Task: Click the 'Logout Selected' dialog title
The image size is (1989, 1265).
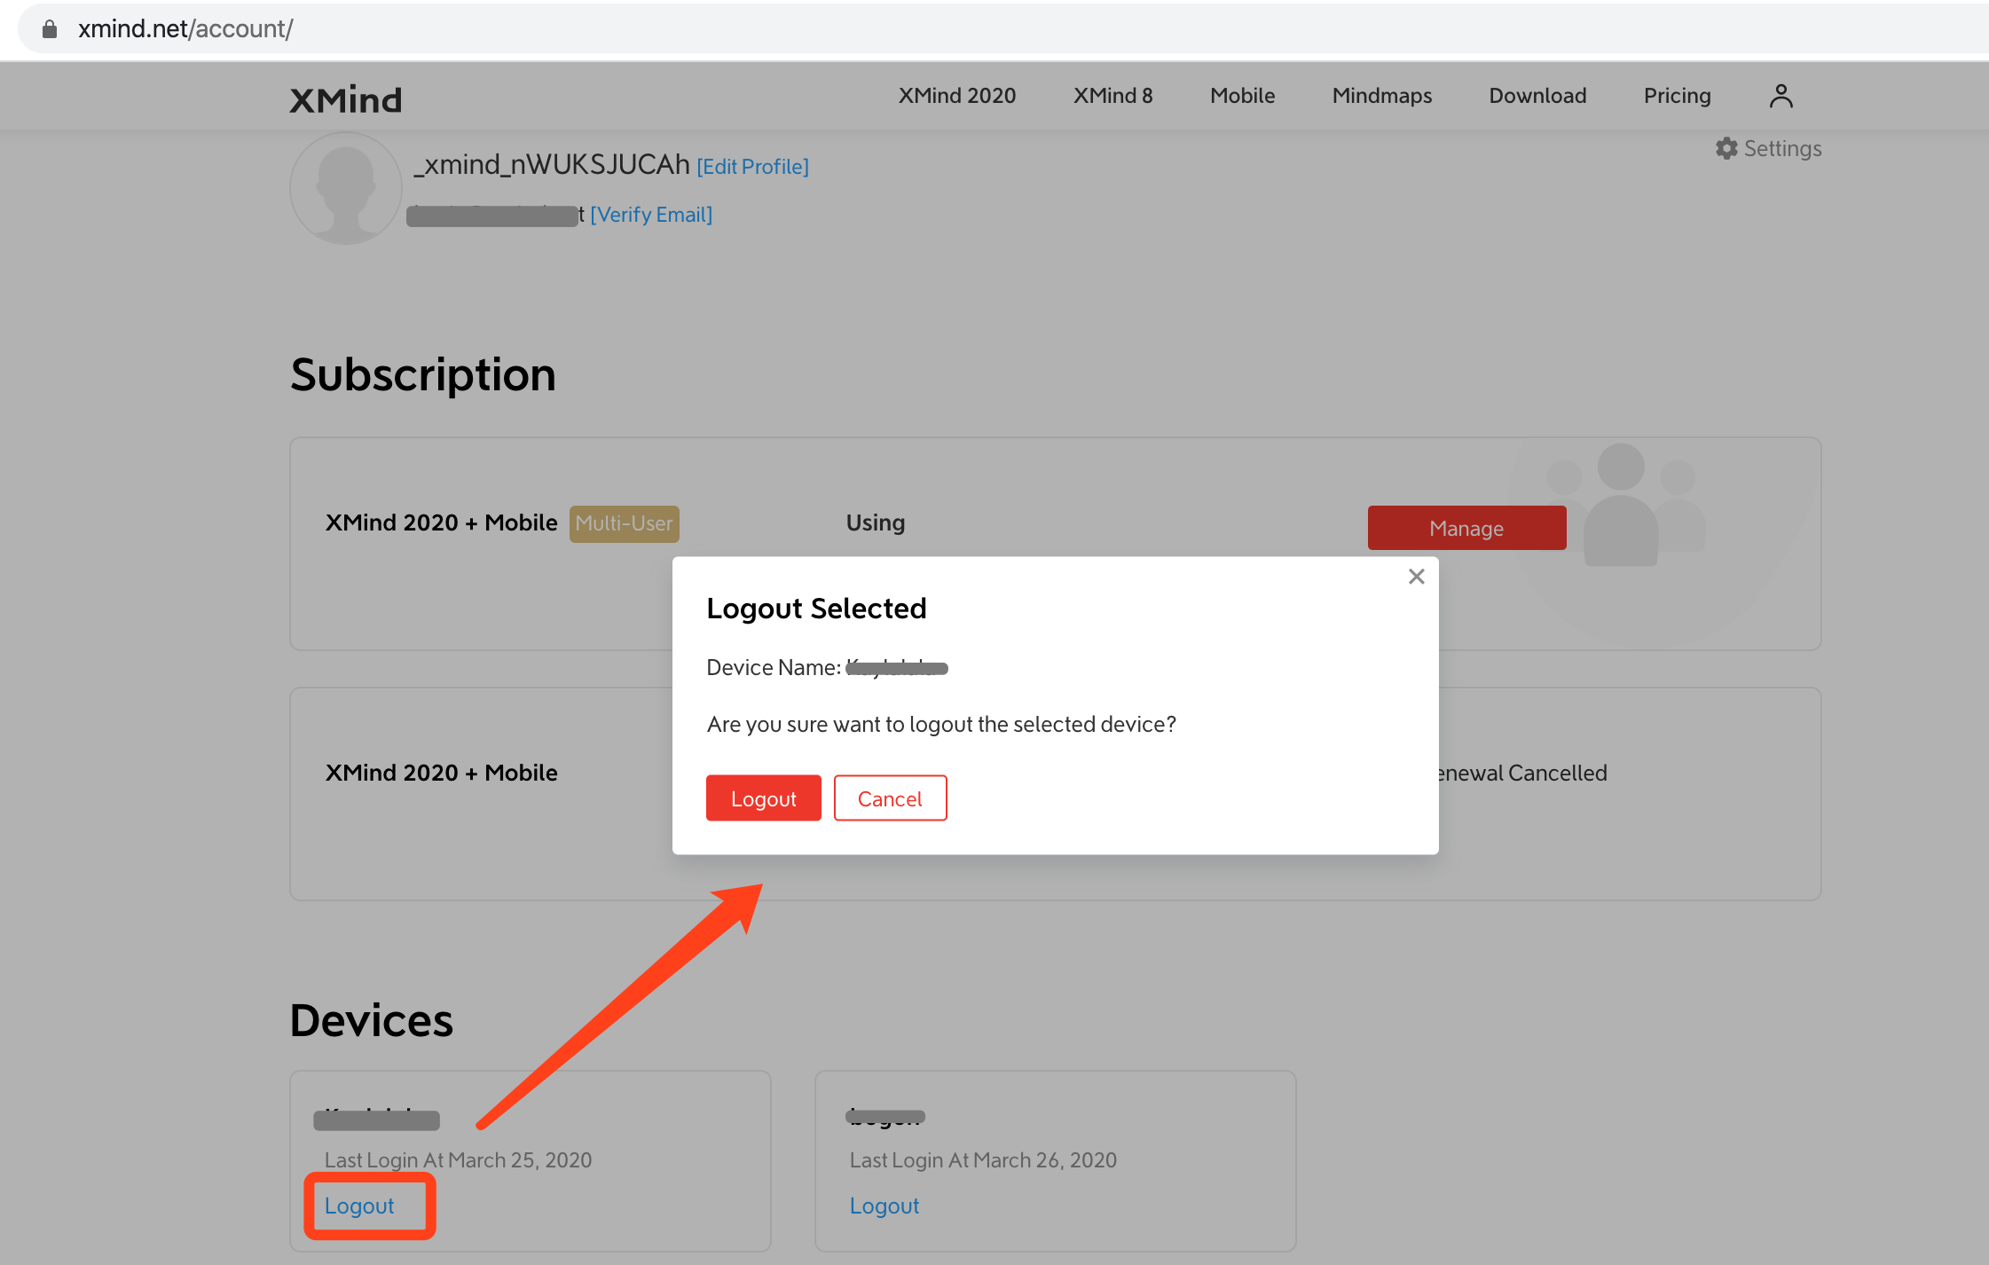Action: point(816,609)
